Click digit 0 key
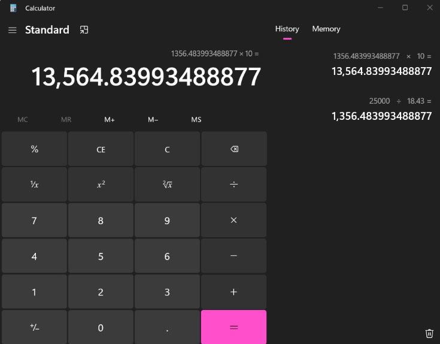The width and height of the screenshot is (440, 344). point(101,327)
